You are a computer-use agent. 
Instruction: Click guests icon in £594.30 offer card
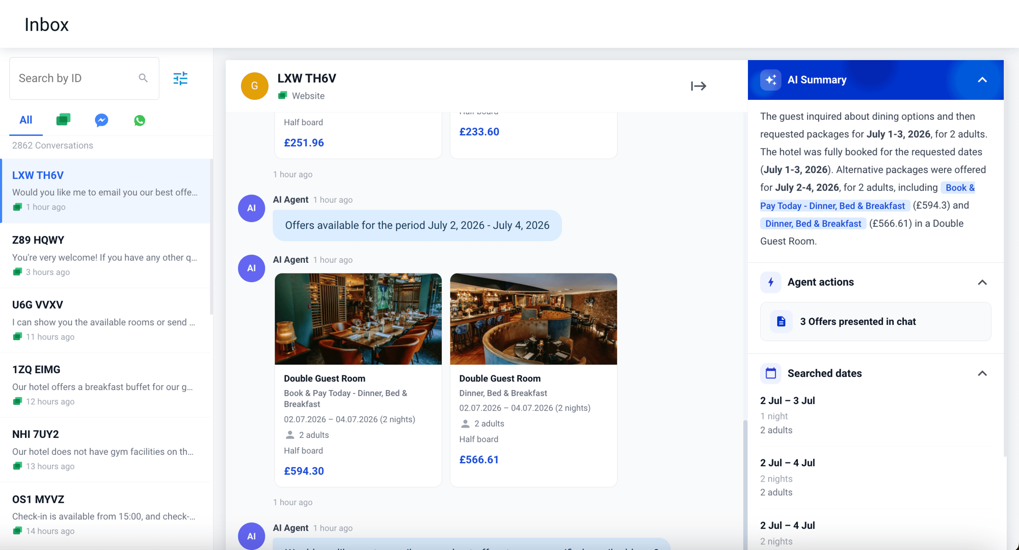coord(290,435)
